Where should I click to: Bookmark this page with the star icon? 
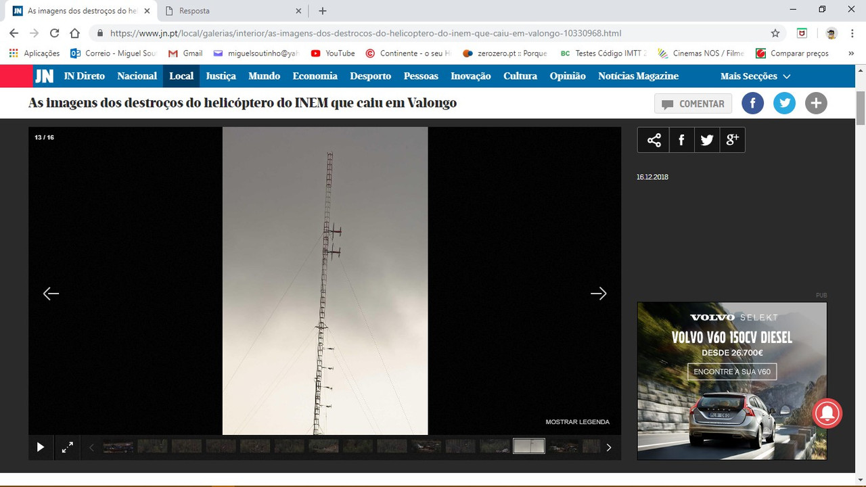pyautogui.click(x=775, y=33)
